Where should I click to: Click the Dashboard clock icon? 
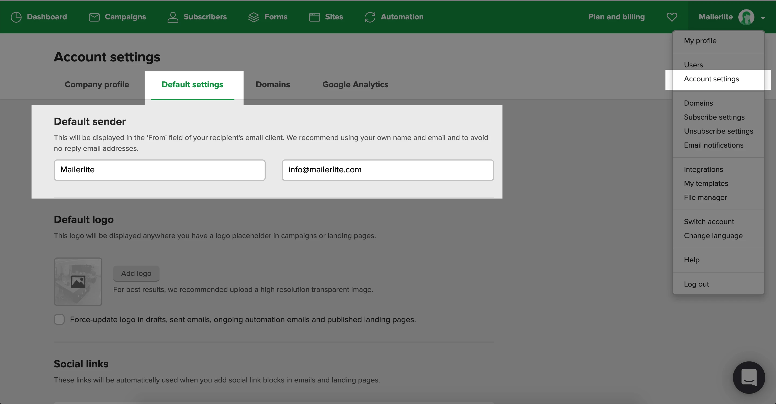point(16,17)
